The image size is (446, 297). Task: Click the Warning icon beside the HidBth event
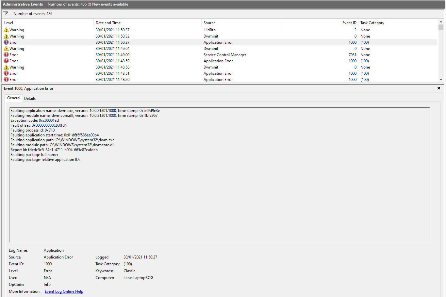[x=6, y=30]
